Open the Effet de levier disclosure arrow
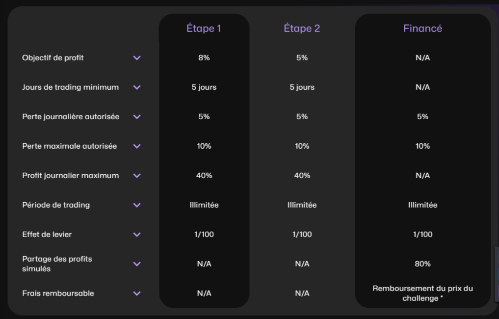Viewport: 499px width, 319px height. point(137,234)
